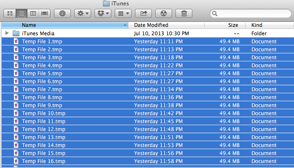The image size is (294, 168).
Task: Select Temp File 6.tmp icon
Action: point(16,81)
